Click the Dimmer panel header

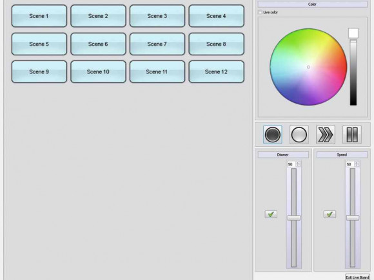(x=283, y=154)
